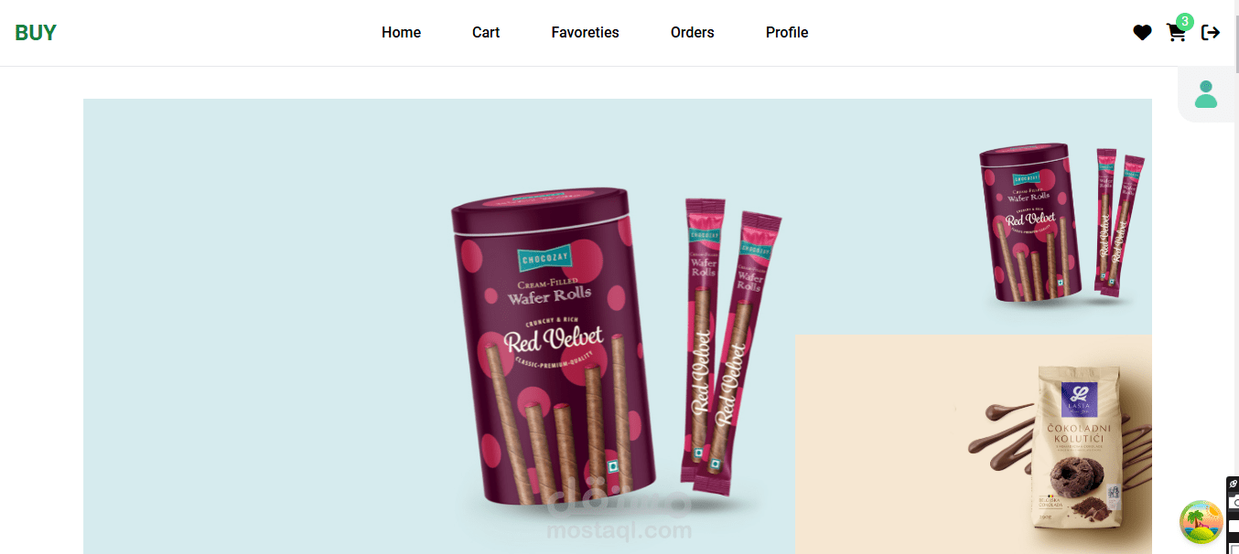Open the shopping cart icon
Image resolution: width=1239 pixels, height=554 pixels.
point(1176,33)
